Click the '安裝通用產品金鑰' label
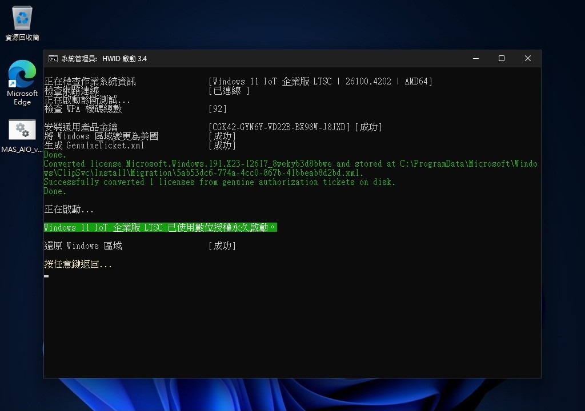This screenshot has width=585, height=411. point(81,127)
